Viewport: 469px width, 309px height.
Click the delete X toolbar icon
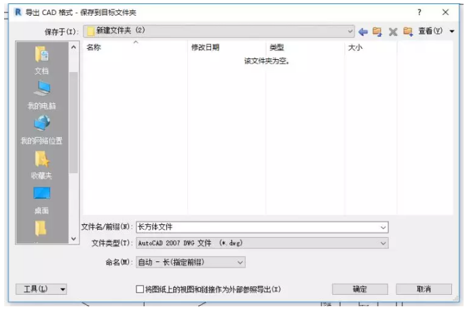[393, 31]
